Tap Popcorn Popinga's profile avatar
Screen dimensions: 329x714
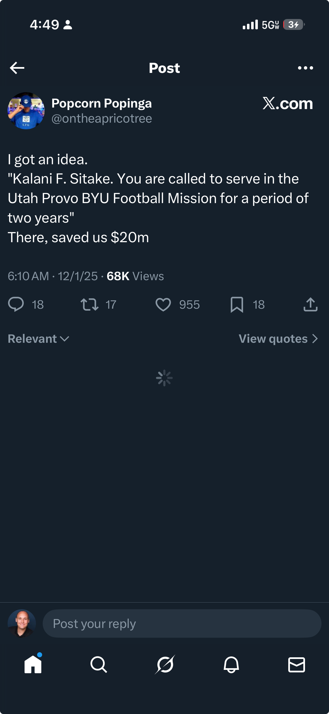pyautogui.click(x=26, y=111)
